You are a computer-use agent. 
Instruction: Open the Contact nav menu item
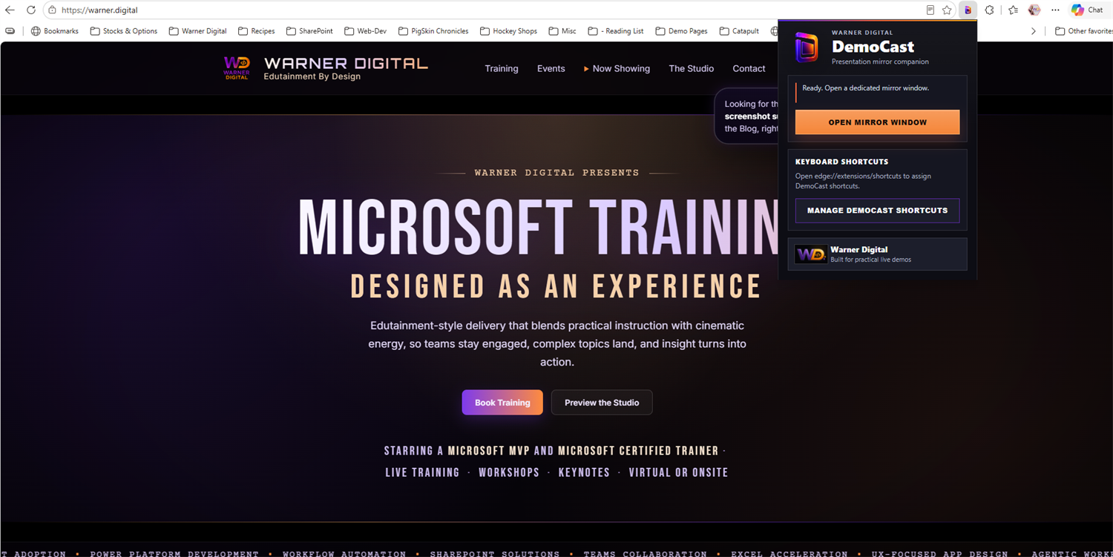(749, 68)
